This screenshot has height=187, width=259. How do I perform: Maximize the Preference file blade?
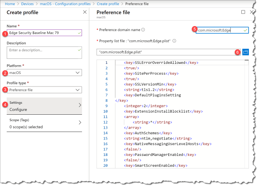(243, 12)
